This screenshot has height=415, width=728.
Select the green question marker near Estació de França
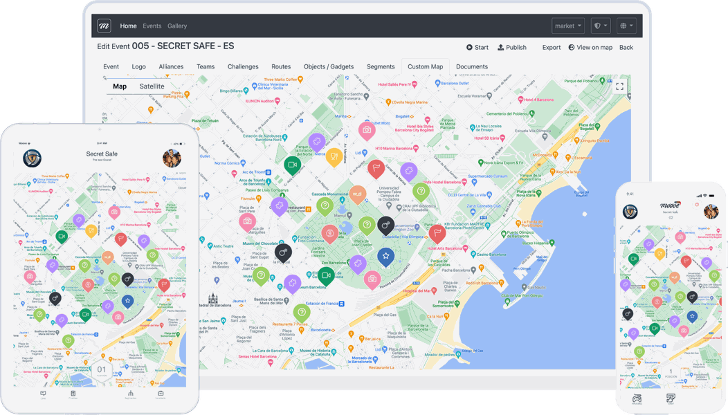point(302,313)
